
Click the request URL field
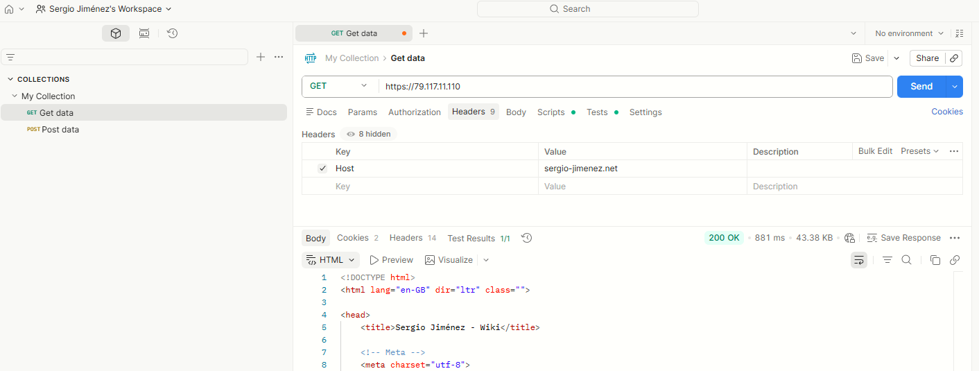(635, 86)
